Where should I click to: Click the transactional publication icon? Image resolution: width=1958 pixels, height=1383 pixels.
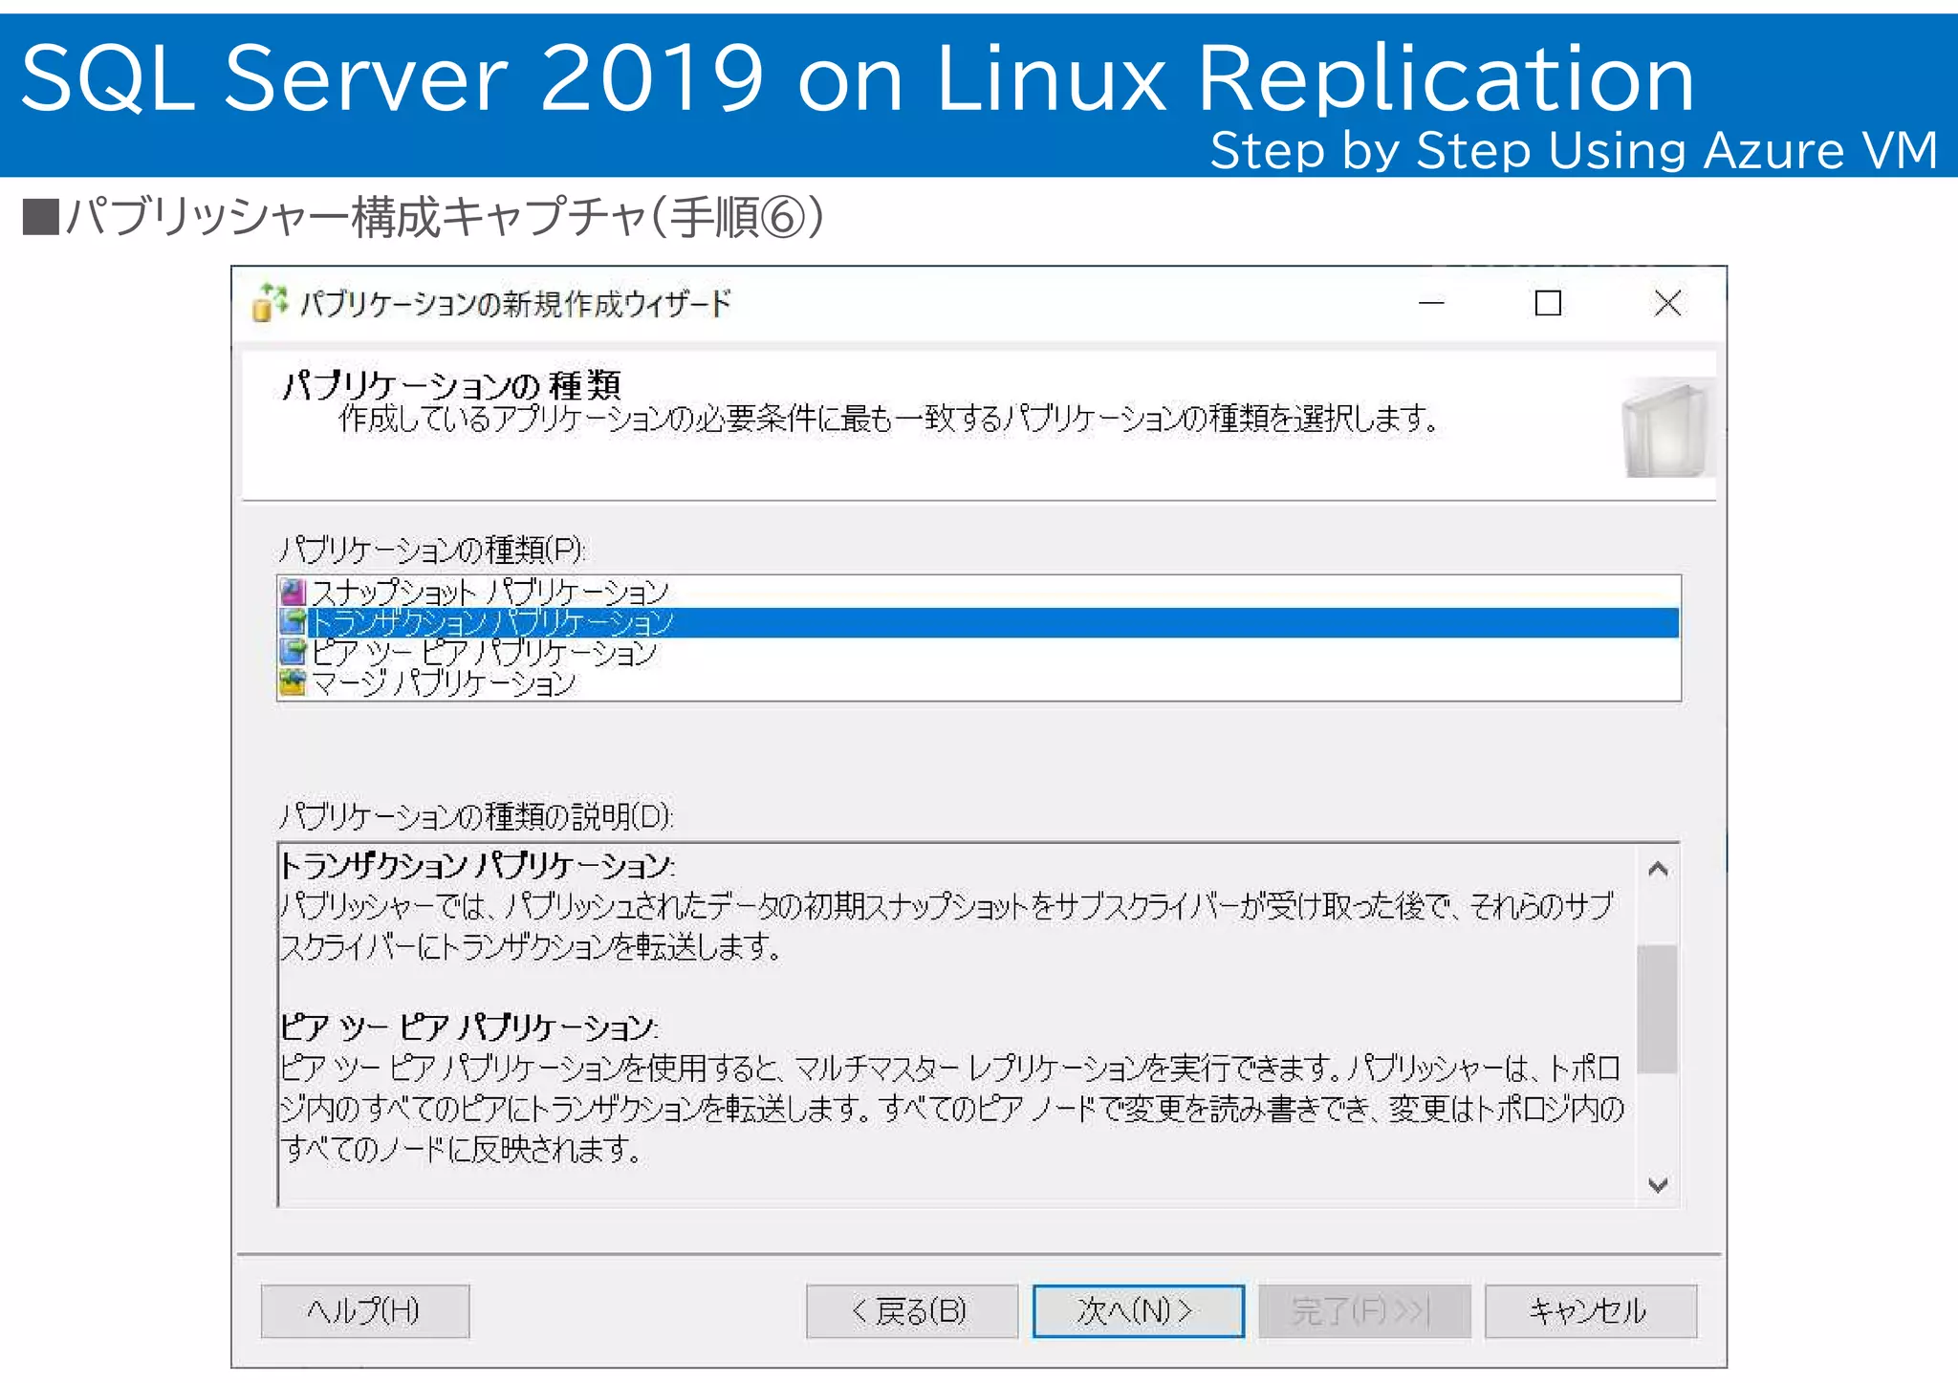click(293, 622)
